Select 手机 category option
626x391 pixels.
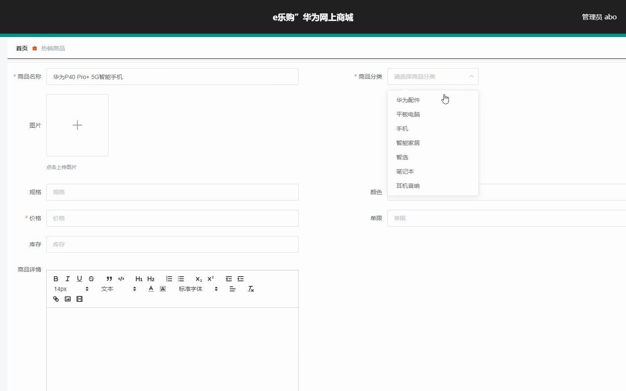pyautogui.click(x=433, y=129)
